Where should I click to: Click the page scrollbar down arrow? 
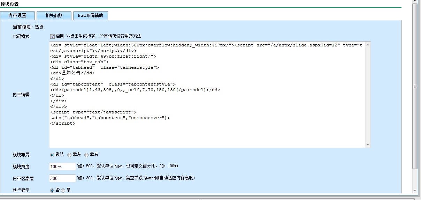[415, 191]
